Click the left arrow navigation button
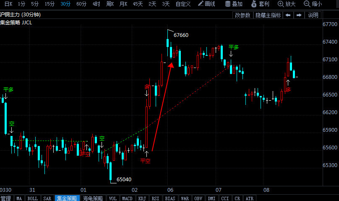The height and width of the screenshot is (201, 339). [288, 15]
